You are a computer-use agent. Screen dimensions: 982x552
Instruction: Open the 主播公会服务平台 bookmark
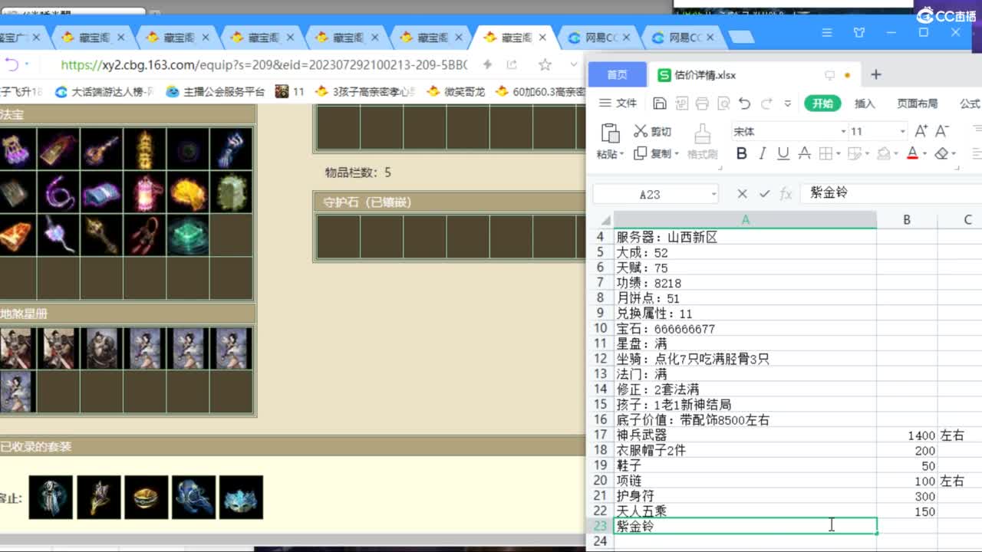(x=216, y=91)
